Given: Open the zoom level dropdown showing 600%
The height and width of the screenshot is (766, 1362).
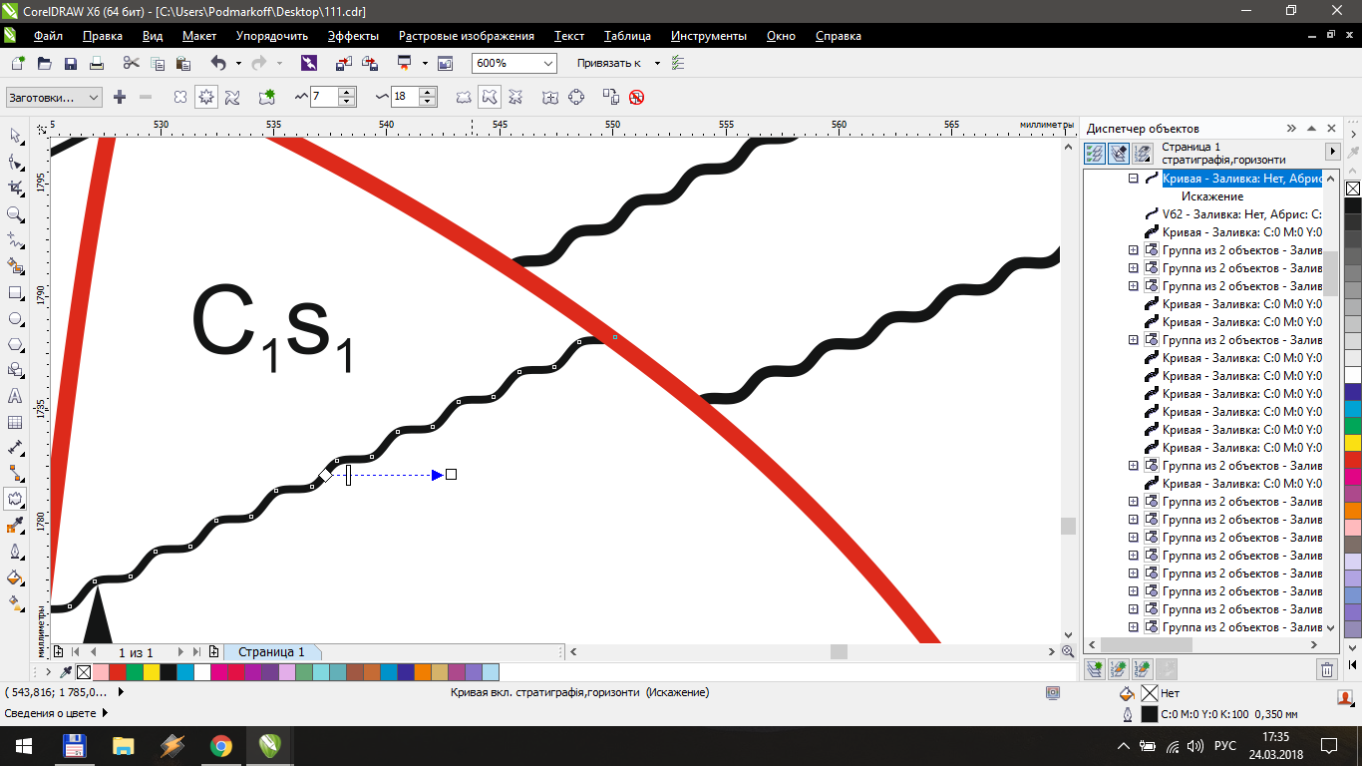Looking at the screenshot, I should (x=546, y=63).
